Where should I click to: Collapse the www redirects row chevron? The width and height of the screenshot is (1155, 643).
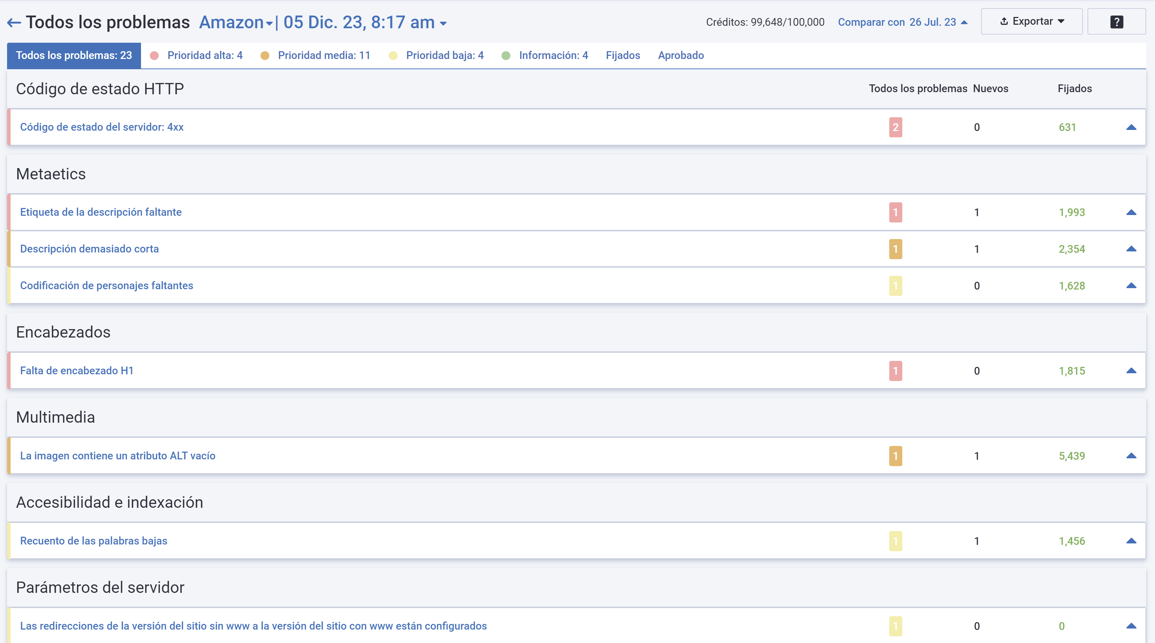click(x=1131, y=626)
